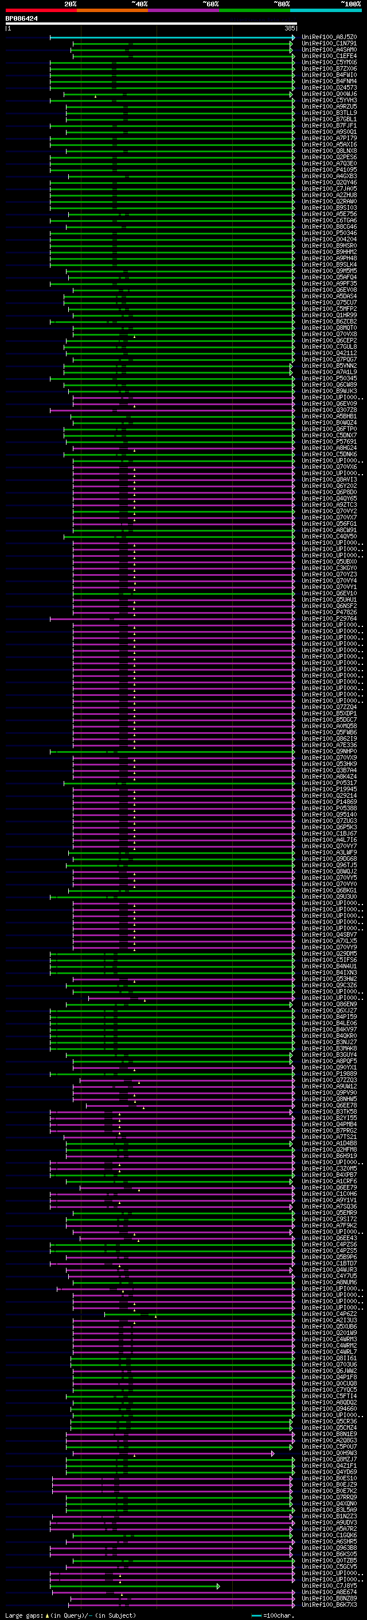The width and height of the screenshot is (367, 1620).
Task: Select the UniRef100_C5IFS6 label
Action: [329, 960]
